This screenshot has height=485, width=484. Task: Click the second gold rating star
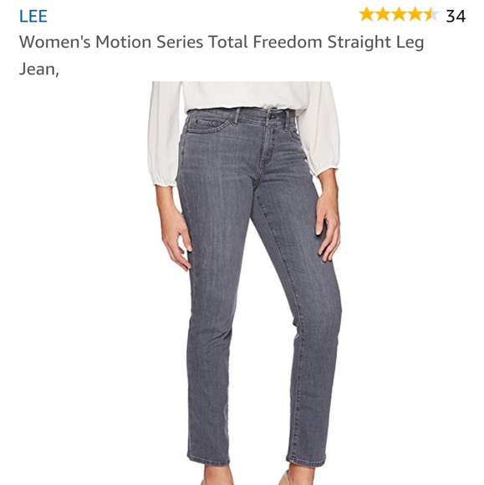(383, 14)
